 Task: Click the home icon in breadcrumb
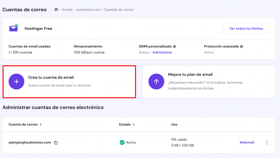(x=56, y=10)
